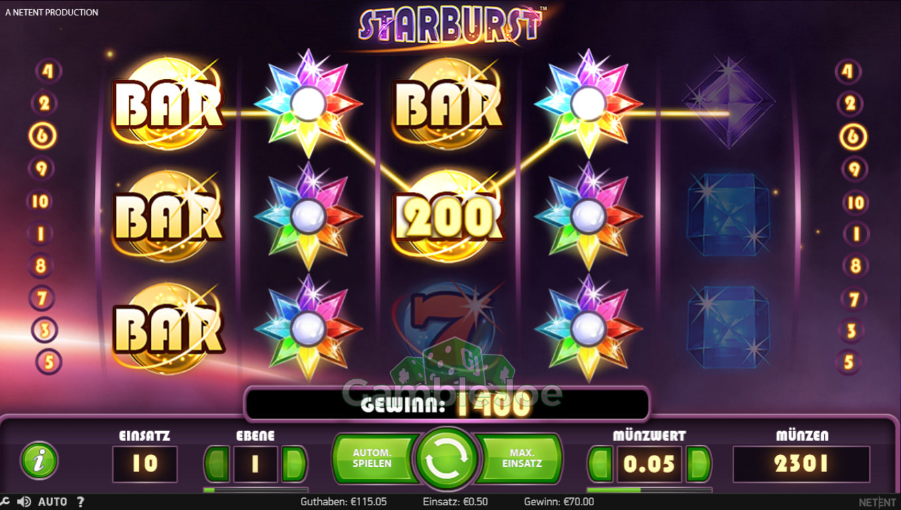This screenshot has height=510, width=901.
Task: Open settings via the wrench icon
Action: tap(6, 502)
